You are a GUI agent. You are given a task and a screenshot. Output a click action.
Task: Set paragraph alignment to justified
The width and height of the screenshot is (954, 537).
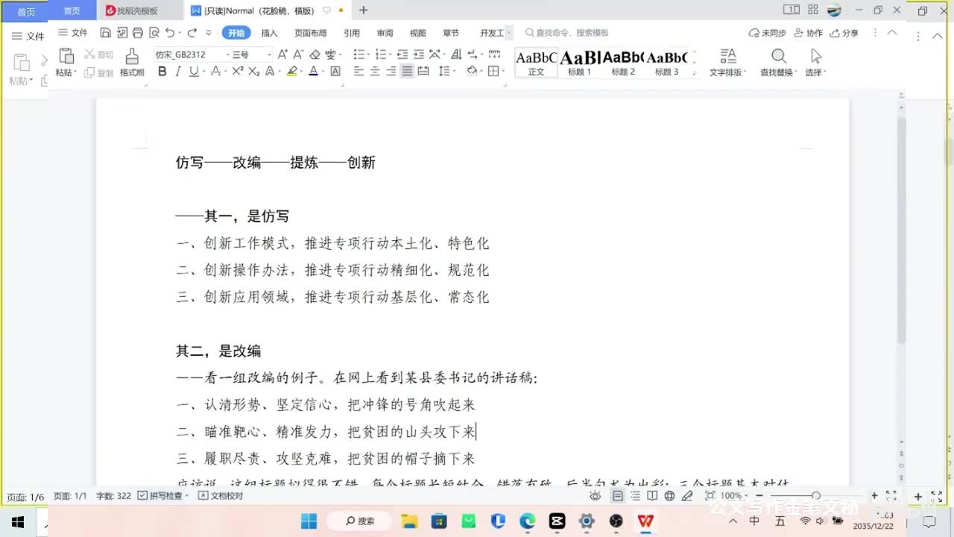pos(407,72)
